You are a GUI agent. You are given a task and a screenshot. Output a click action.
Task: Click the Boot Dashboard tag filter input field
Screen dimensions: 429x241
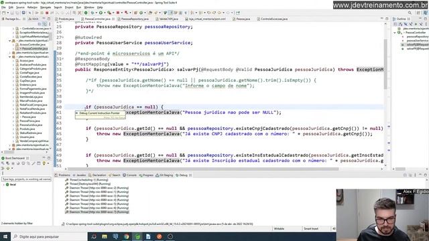click(x=27, y=179)
